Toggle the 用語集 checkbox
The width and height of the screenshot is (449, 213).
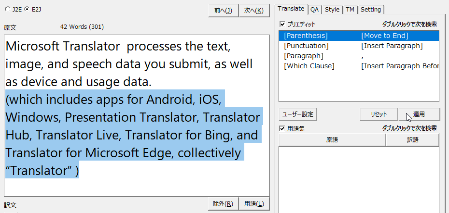point(283,128)
